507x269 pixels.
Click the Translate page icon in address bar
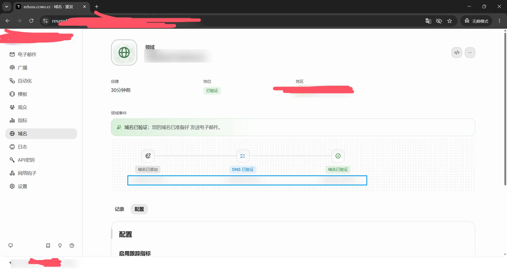click(428, 21)
